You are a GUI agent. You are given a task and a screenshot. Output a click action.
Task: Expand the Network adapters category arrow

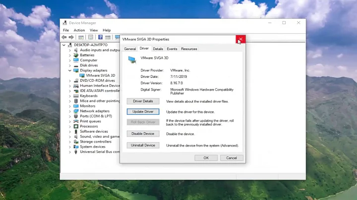coord(70,111)
